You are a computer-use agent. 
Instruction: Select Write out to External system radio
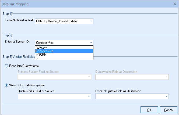click(x=6, y=85)
